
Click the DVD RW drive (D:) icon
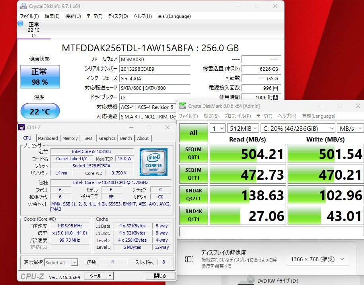(x=247, y=281)
